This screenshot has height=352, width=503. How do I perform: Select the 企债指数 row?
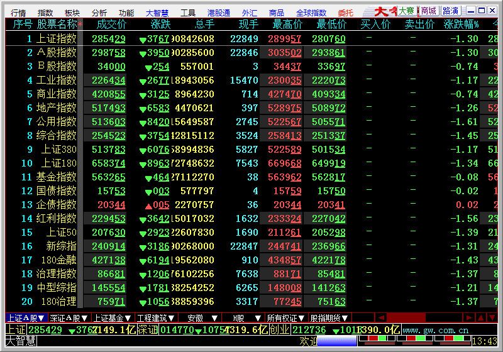pos(251,204)
